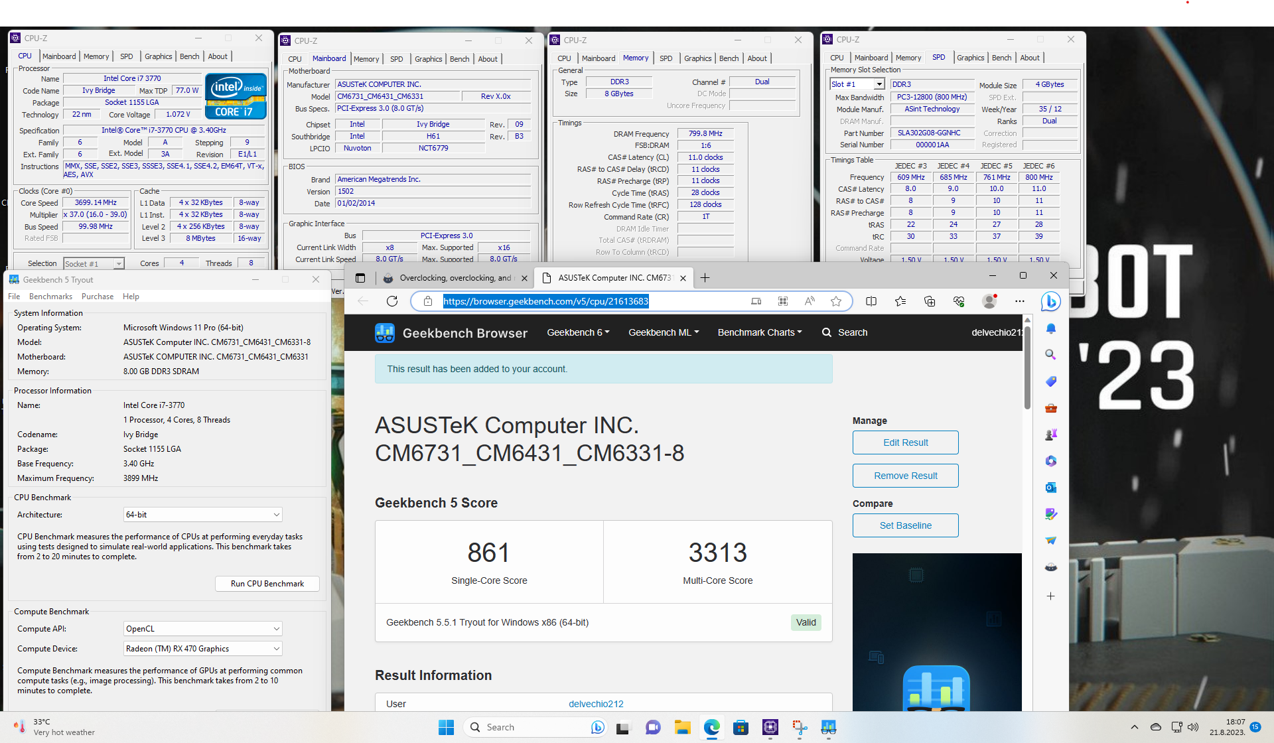
Task: Open Graphics tab in the Mainboard CPU-Z window
Action: (x=428, y=59)
